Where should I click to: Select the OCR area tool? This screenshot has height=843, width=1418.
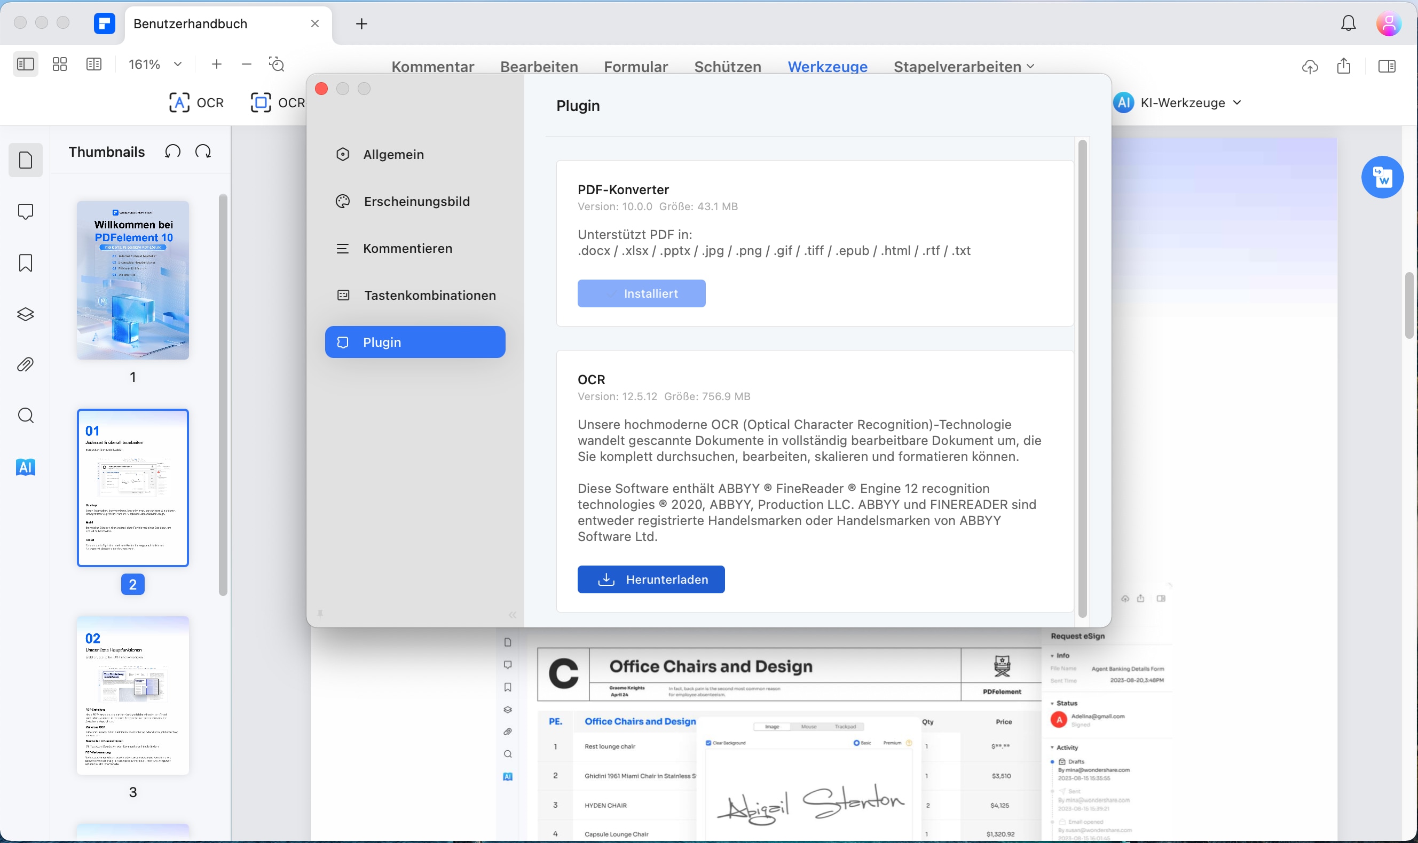pos(277,103)
